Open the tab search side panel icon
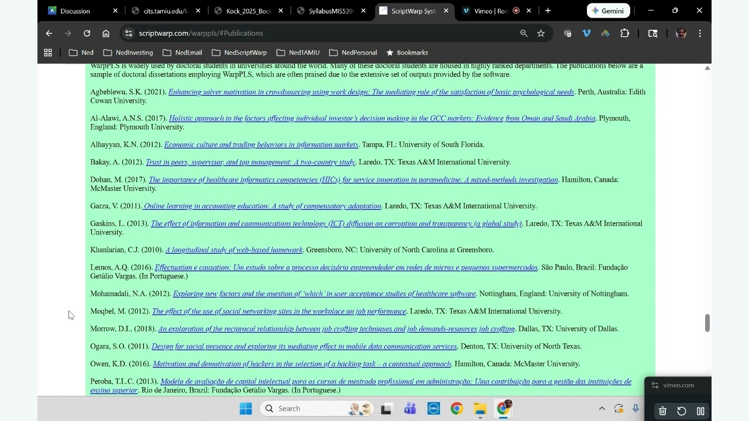The image size is (749, 421). 653,33
